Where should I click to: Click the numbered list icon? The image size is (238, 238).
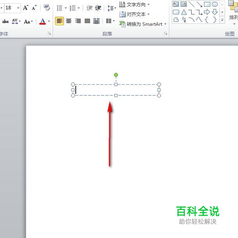pyautogui.click(x=73, y=8)
